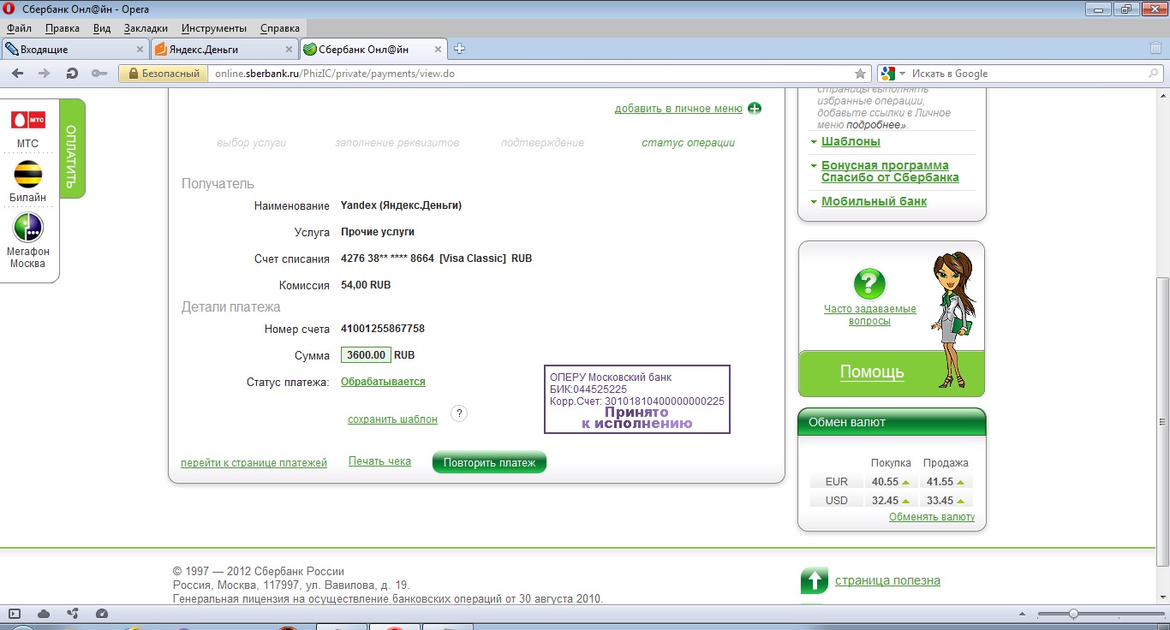This screenshot has width=1170, height=630.
Task: Open Opera Link cloud icon in status bar
Action: [x=44, y=614]
